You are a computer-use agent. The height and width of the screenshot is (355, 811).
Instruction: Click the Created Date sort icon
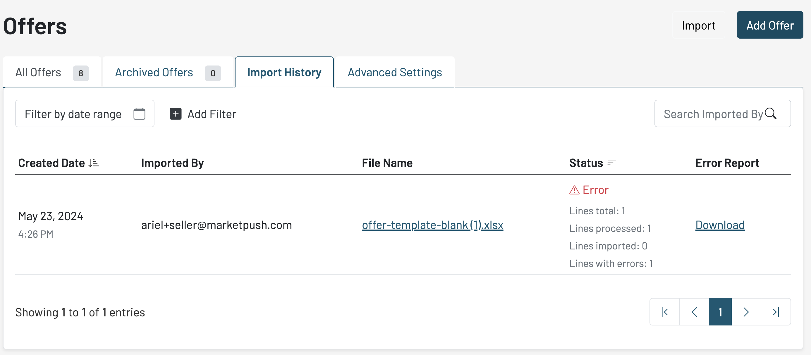pos(94,163)
